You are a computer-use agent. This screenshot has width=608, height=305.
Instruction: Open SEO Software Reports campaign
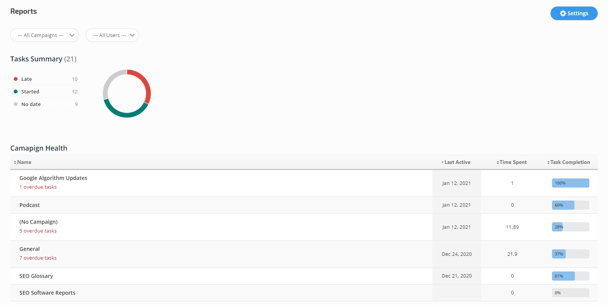[x=47, y=293]
